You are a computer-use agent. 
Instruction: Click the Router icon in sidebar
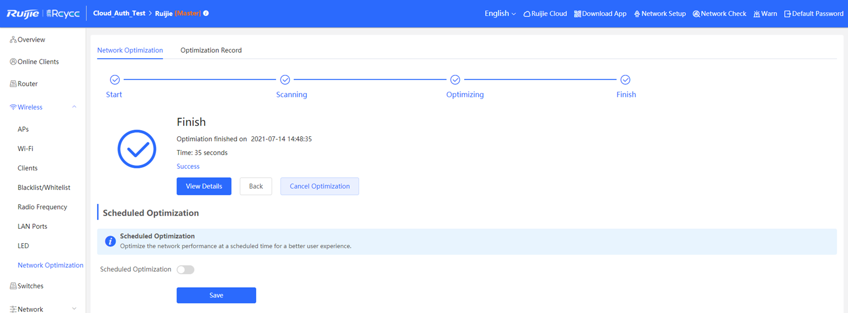13,84
